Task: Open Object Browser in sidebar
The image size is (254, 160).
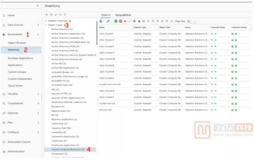Action: (17, 43)
